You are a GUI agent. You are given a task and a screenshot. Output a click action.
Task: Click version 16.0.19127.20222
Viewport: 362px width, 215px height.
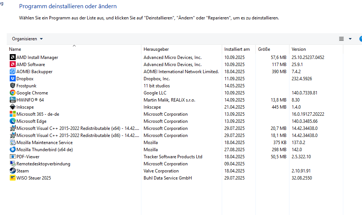(308, 114)
